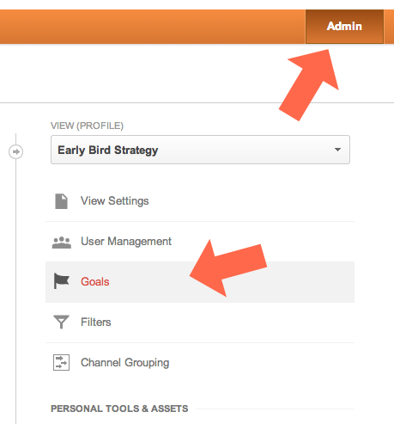Click the orange header bar left of Admin
The image size is (394, 424).
[153, 27]
